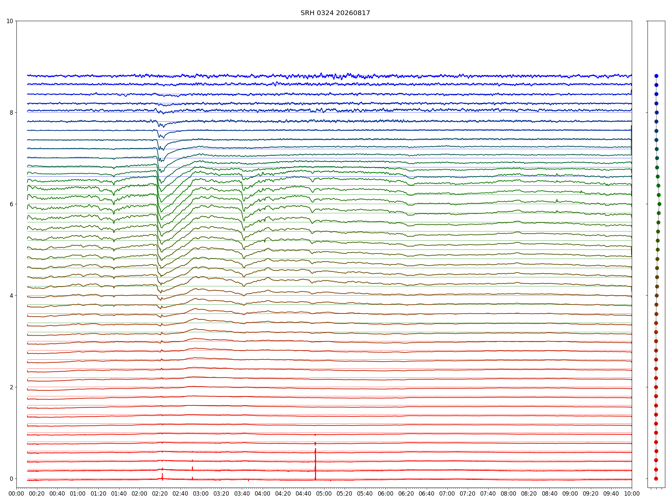Click the bottommost red dot in right panel
The height and width of the screenshot is (503, 671).
click(x=656, y=479)
